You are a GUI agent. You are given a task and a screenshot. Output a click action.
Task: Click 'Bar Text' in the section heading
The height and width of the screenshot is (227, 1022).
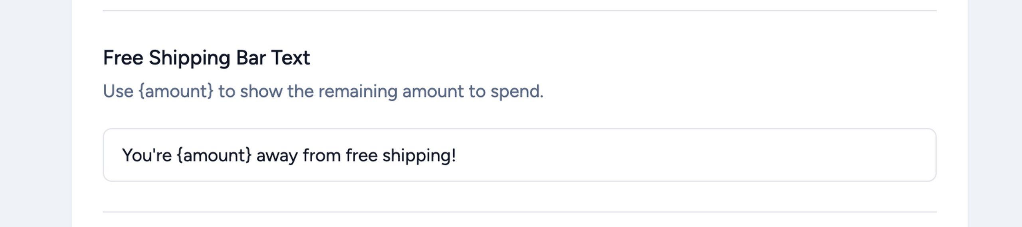pyautogui.click(x=273, y=58)
